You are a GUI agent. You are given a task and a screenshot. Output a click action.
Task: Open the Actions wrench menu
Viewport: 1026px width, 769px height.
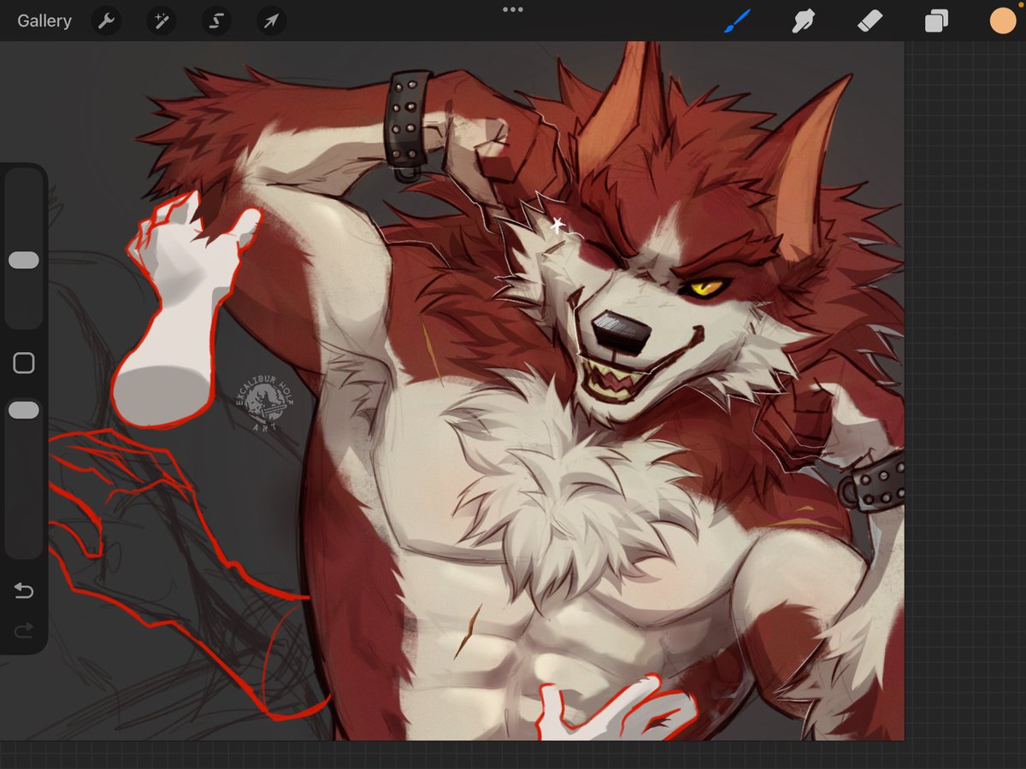click(106, 21)
